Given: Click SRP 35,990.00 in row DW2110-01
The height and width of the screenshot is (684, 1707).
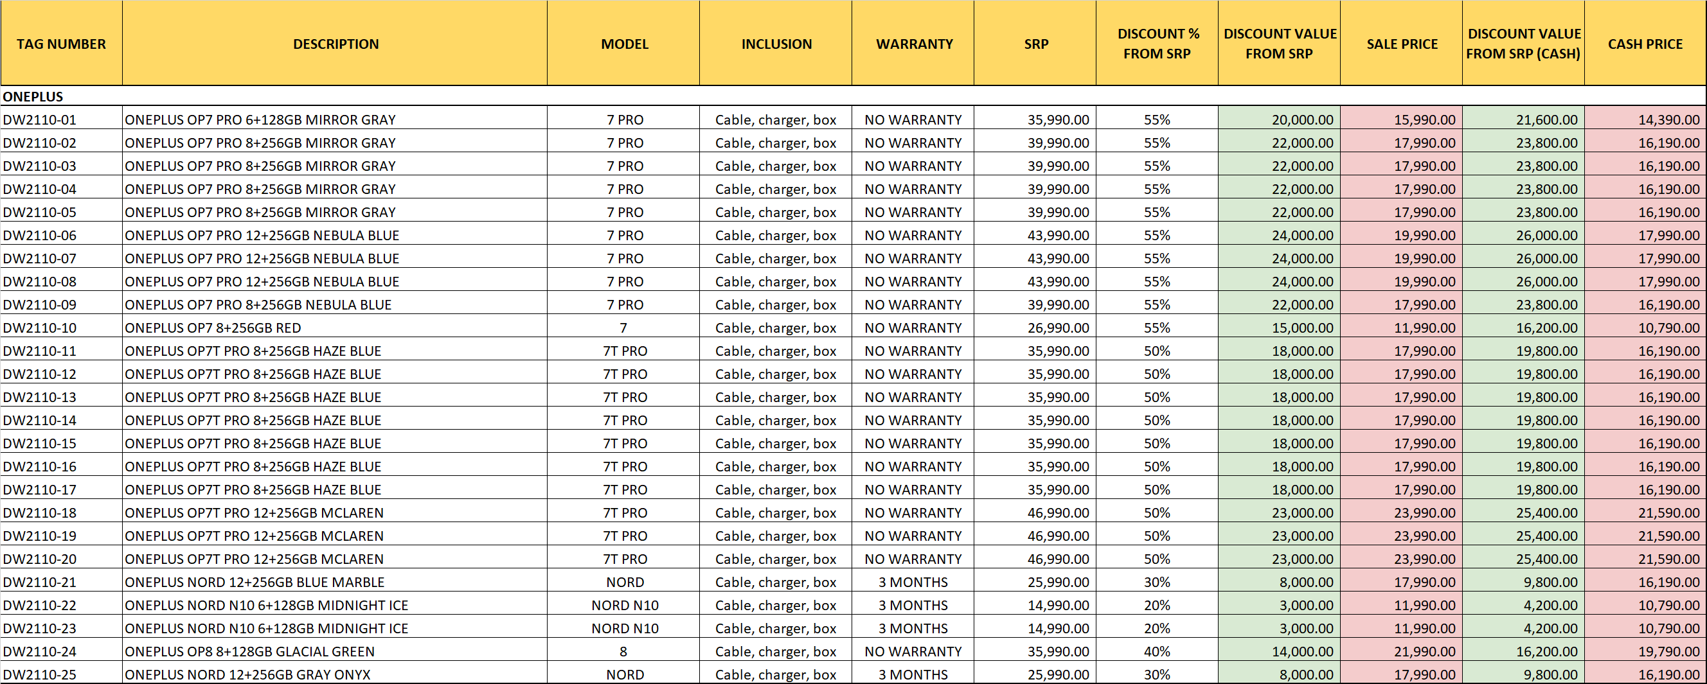Looking at the screenshot, I should coord(1035,119).
